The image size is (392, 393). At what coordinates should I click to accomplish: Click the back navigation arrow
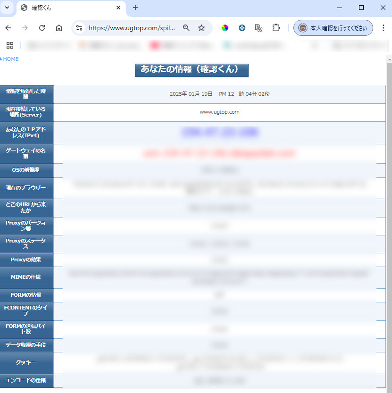[8, 28]
